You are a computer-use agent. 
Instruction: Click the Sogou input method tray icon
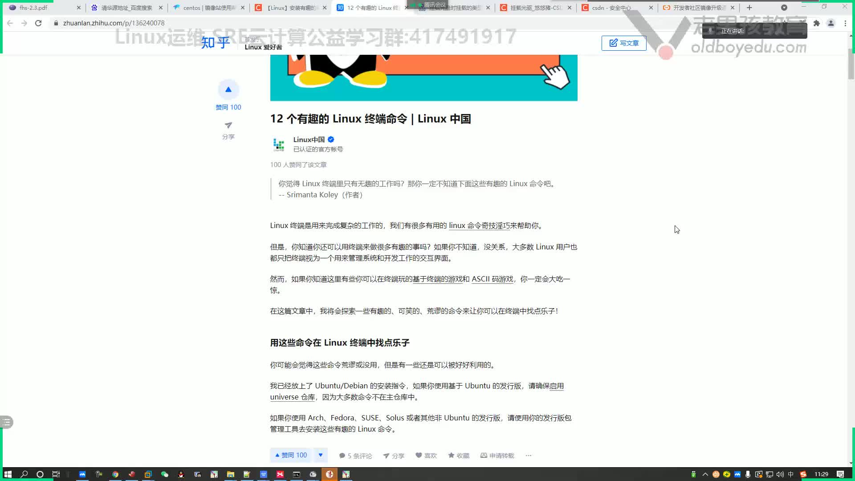(803, 474)
